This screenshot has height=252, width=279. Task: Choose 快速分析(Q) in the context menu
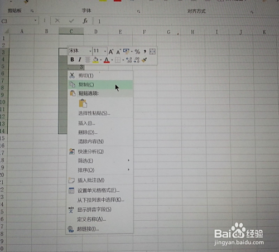pos(100,152)
